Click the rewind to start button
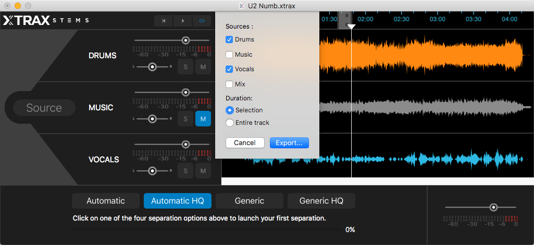This screenshot has width=534, height=245. 164,21
